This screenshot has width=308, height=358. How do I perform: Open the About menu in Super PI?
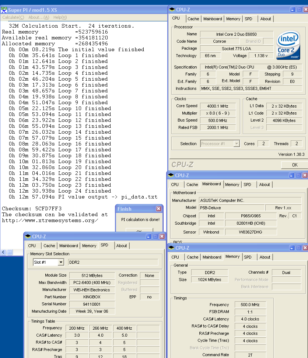(x=39, y=17)
